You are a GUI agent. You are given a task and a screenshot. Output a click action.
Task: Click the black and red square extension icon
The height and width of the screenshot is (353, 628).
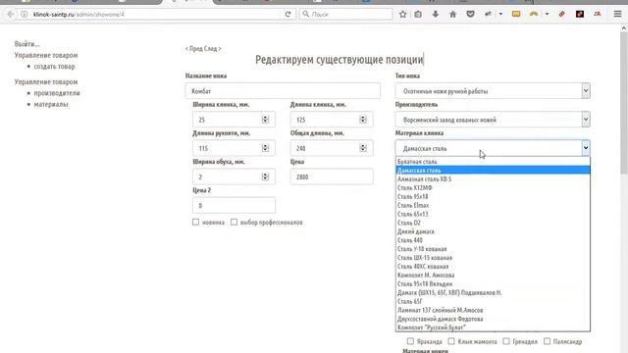(x=580, y=14)
